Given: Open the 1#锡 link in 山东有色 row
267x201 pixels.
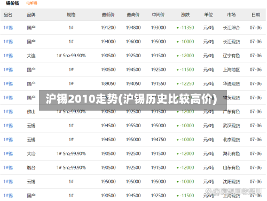Looking at the screenshot, I should [x=8, y=167].
